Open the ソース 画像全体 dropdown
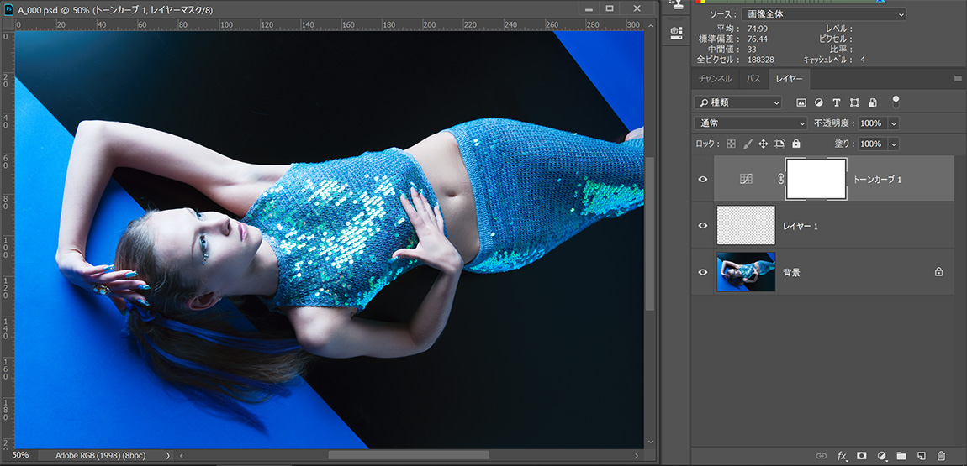This screenshot has width=967, height=466. 823,14
